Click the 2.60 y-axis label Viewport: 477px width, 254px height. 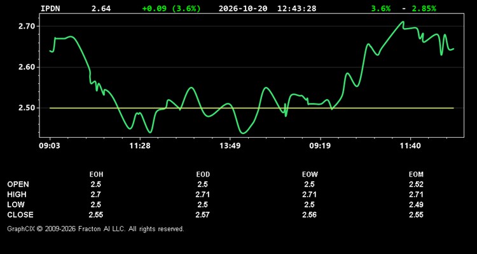pyautogui.click(x=27, y=67)
